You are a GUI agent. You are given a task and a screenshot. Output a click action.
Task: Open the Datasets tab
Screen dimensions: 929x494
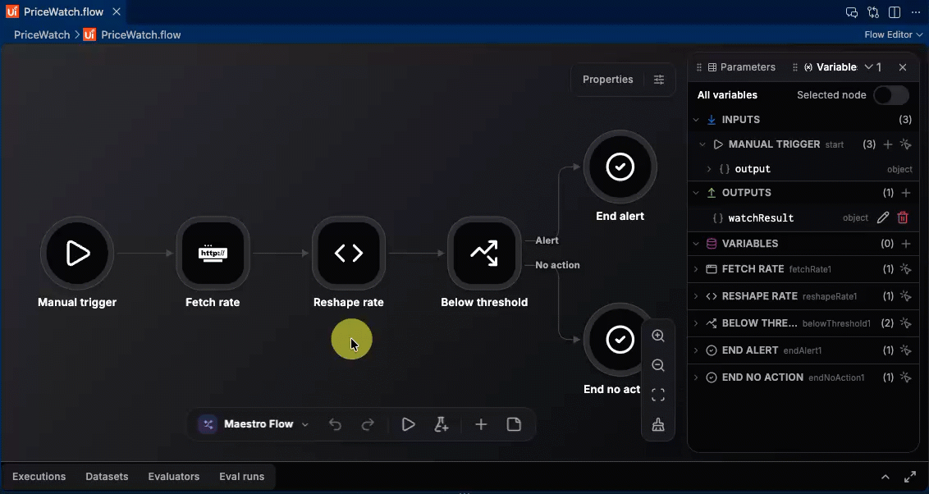pyautogui.click(x=107, y=476)
